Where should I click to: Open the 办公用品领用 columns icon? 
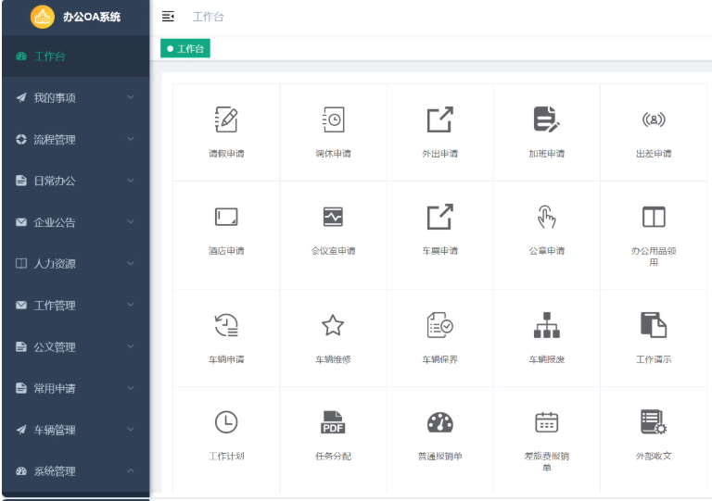654,217
